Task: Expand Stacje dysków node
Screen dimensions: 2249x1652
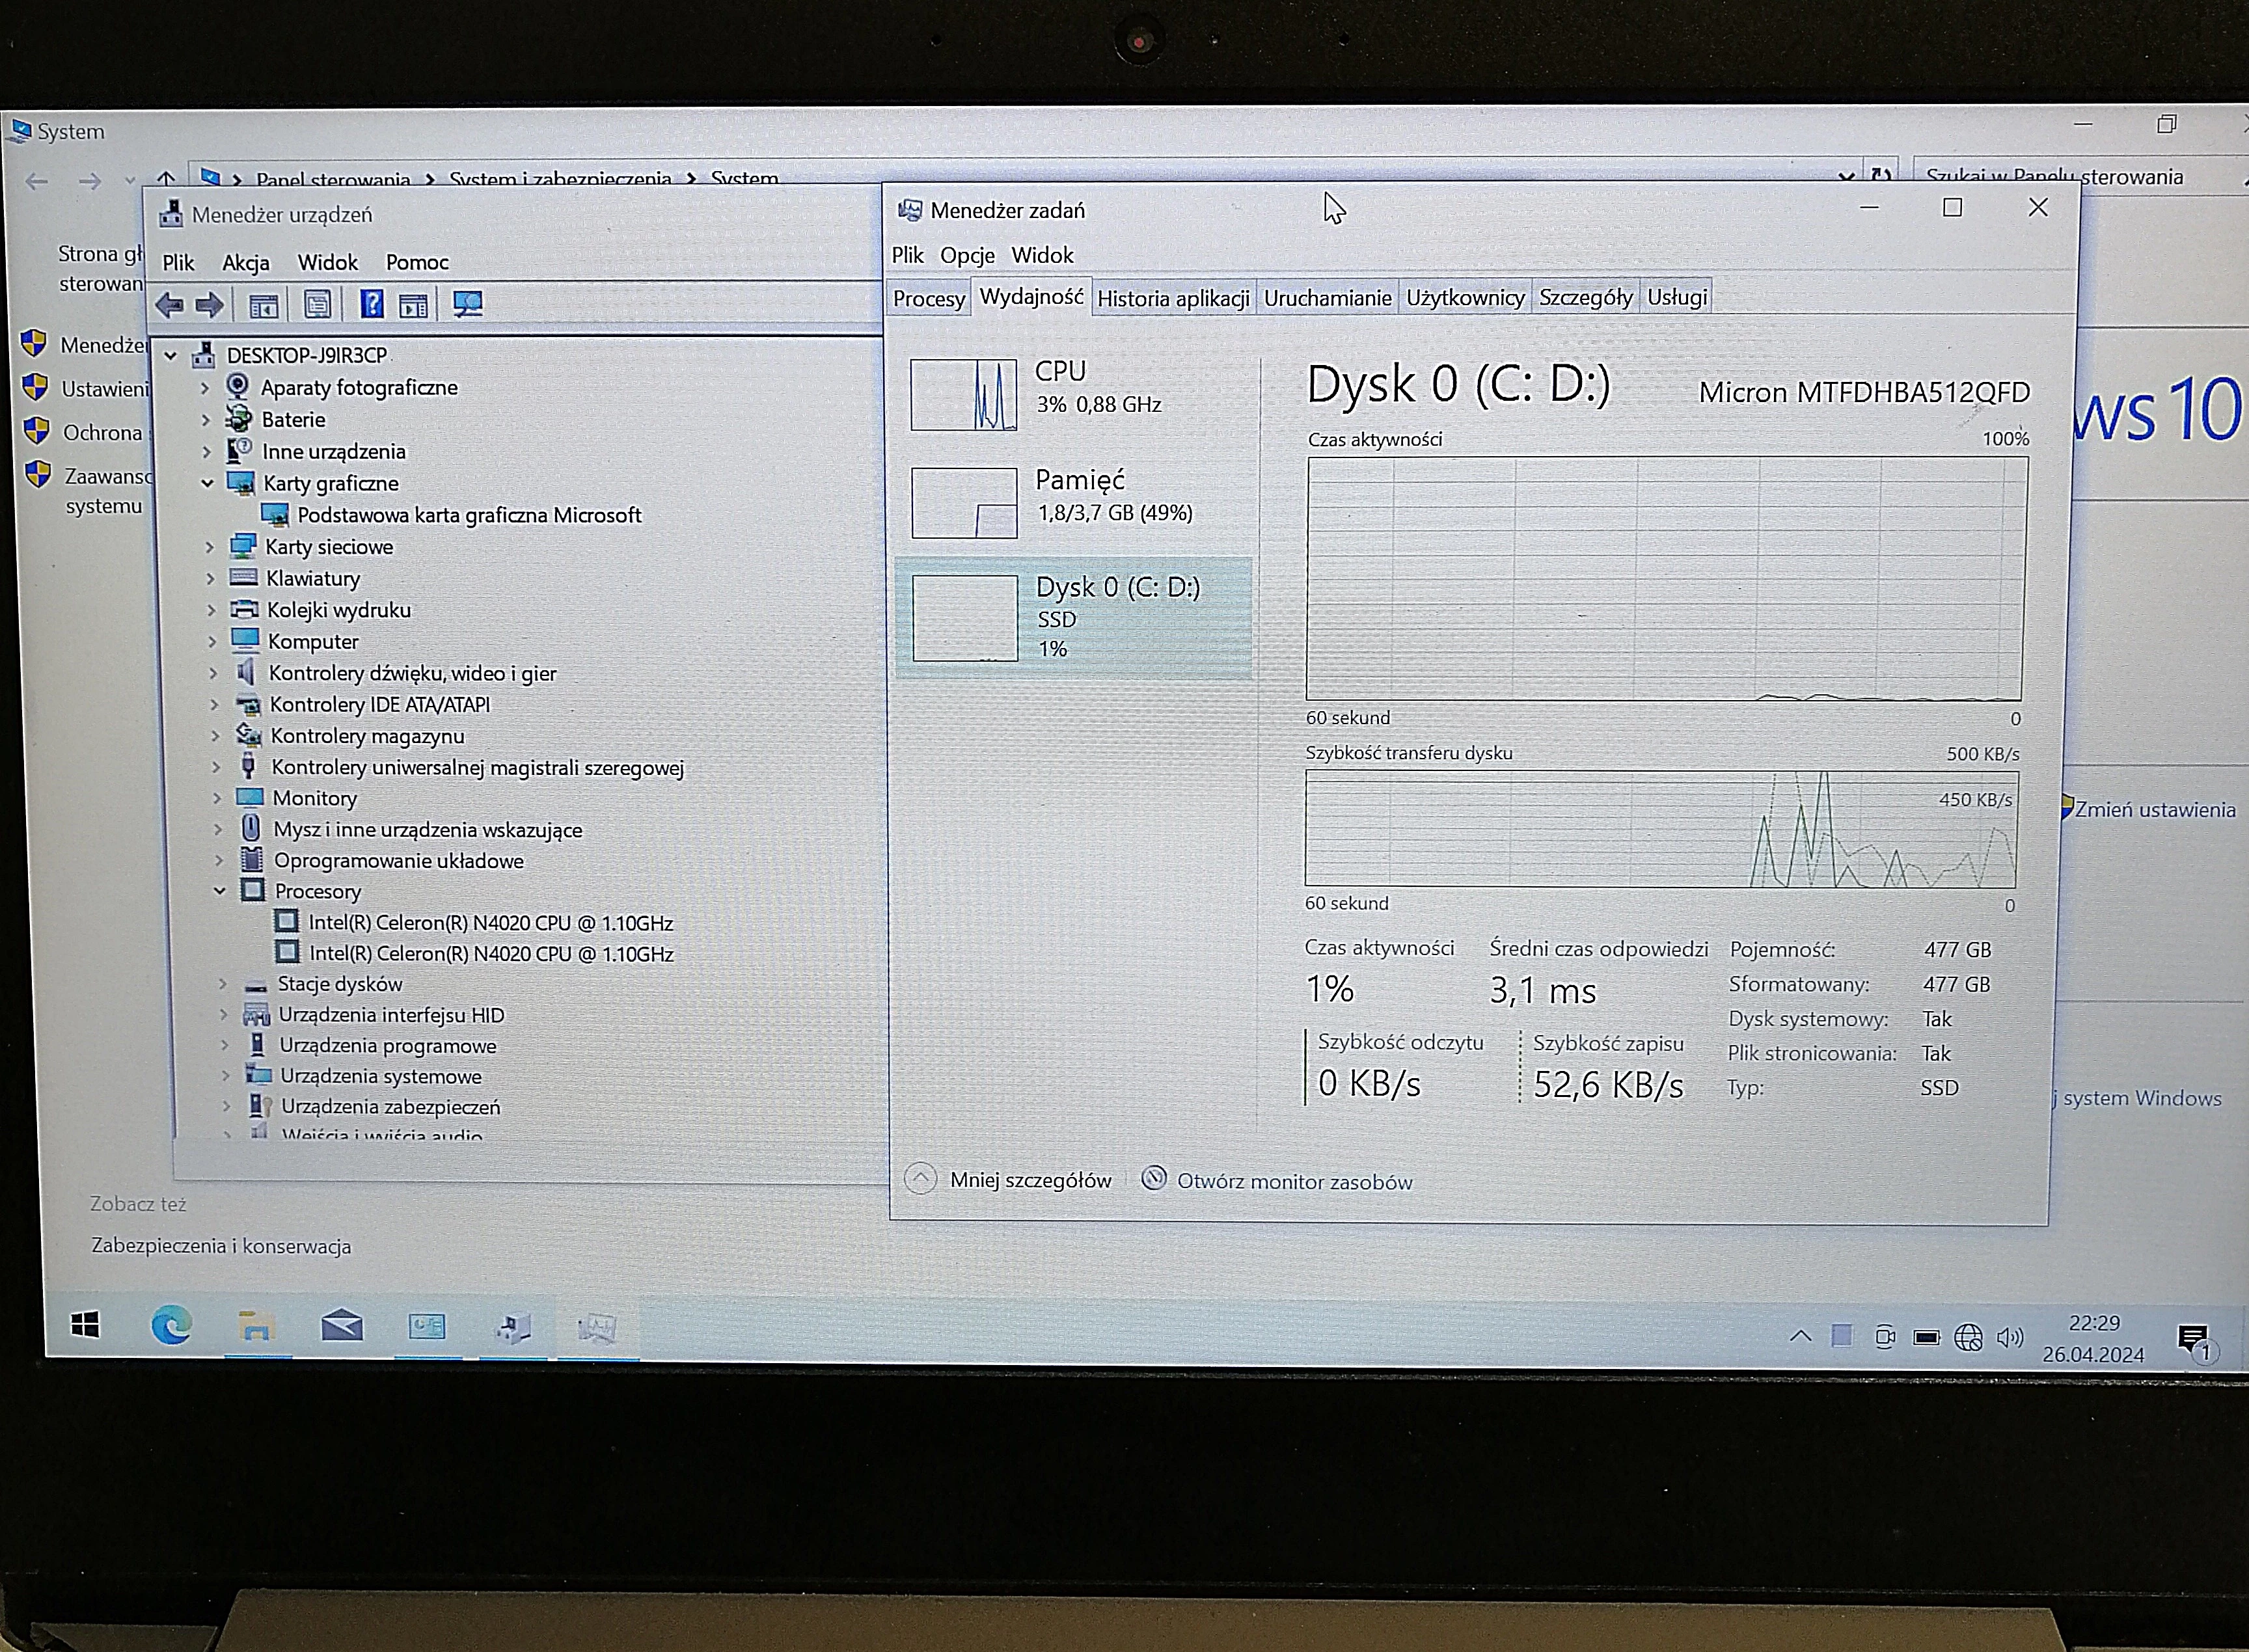Action: point(223,983)
